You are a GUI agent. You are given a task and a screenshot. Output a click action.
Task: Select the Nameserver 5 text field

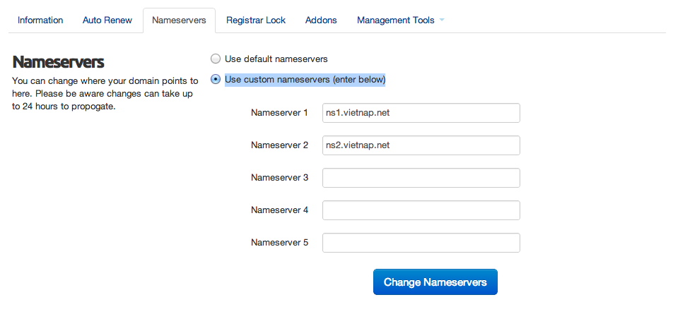421,243
